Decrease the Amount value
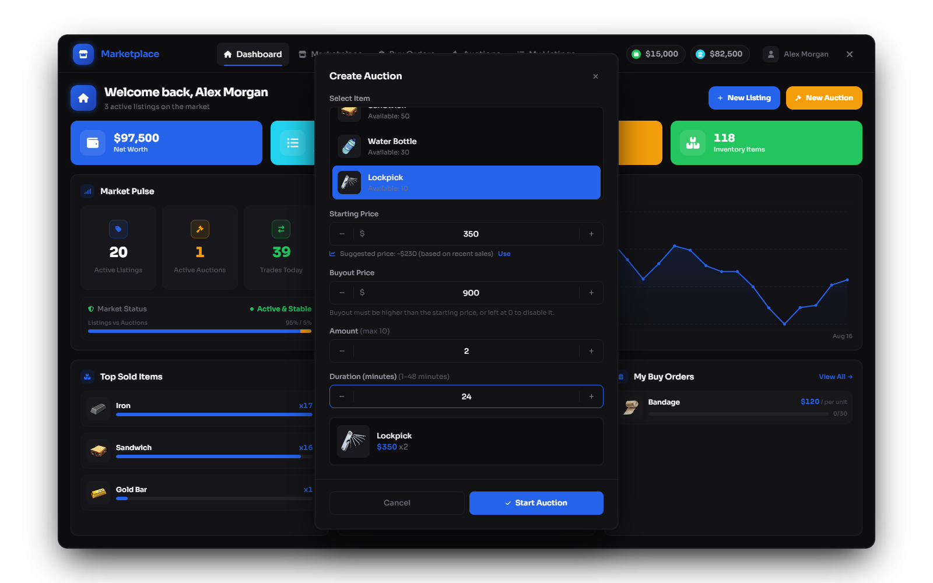 click(342, 351)
